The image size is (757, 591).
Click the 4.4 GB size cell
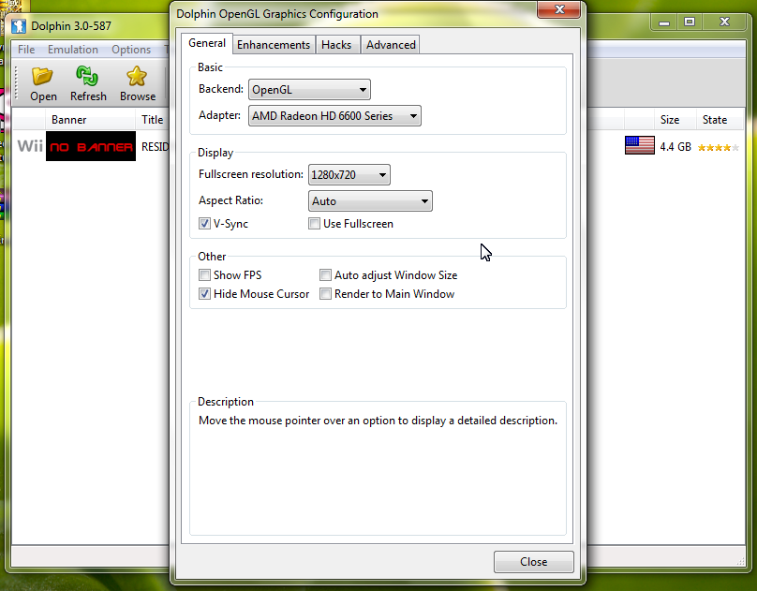pyautogui.click(x=675, y=147)
